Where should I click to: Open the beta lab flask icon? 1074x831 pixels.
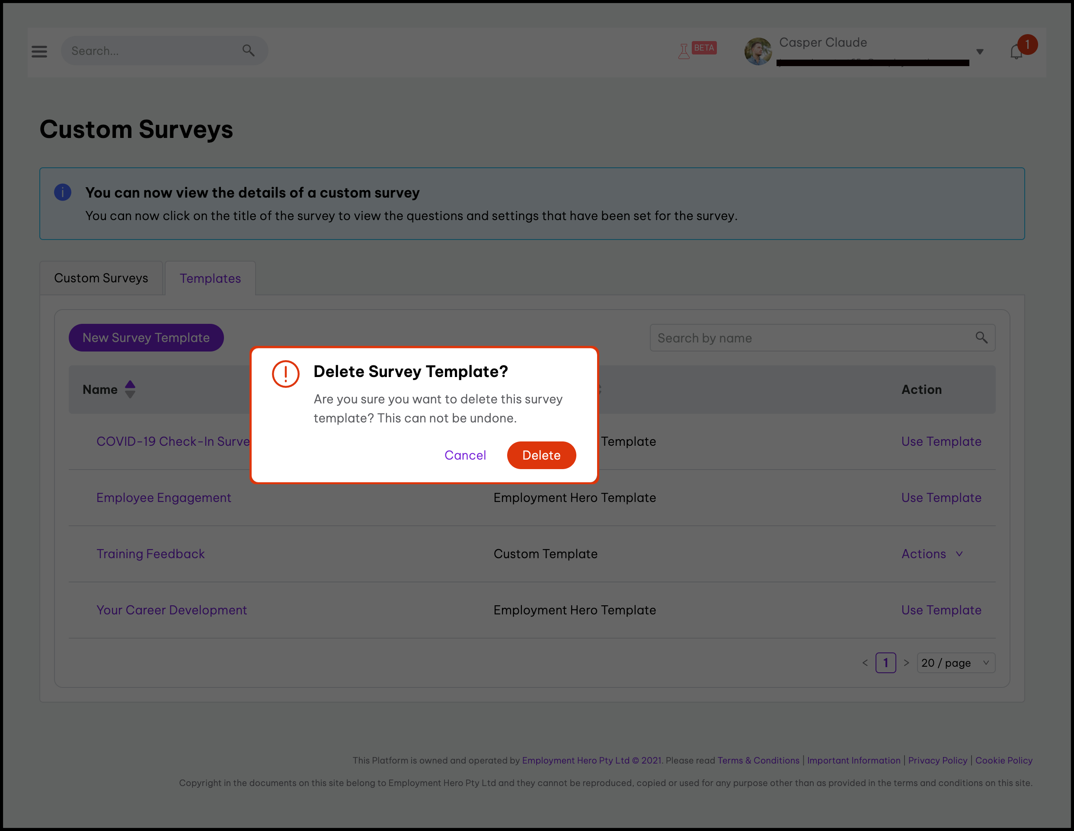(684, 51)
